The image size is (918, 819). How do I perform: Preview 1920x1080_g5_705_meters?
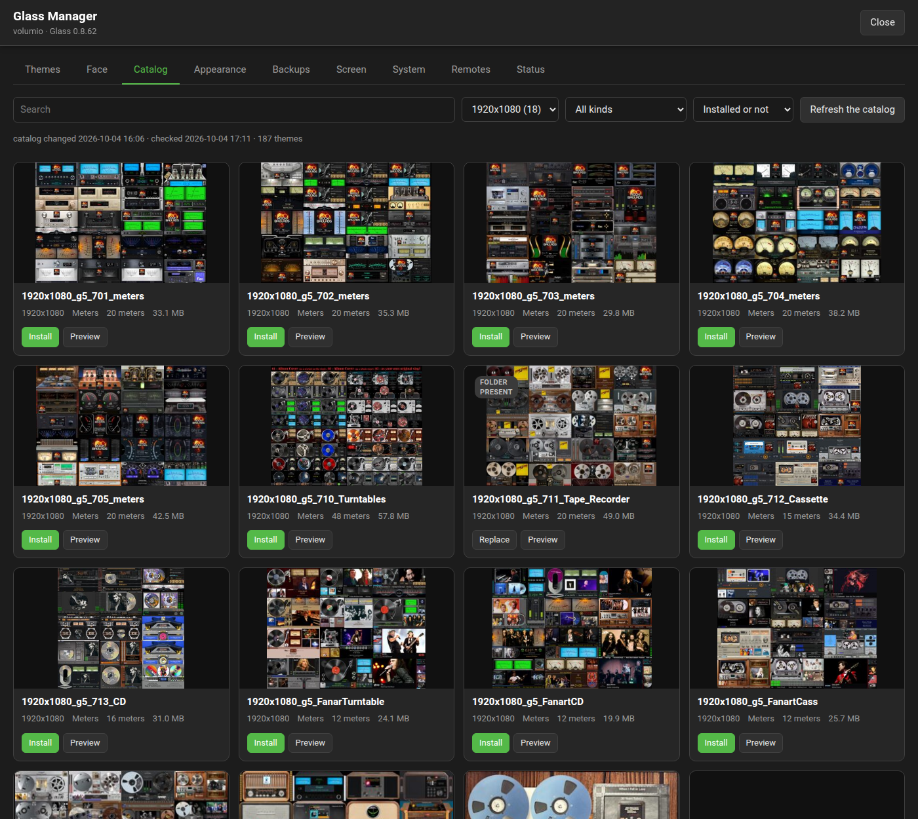[85, 540]
